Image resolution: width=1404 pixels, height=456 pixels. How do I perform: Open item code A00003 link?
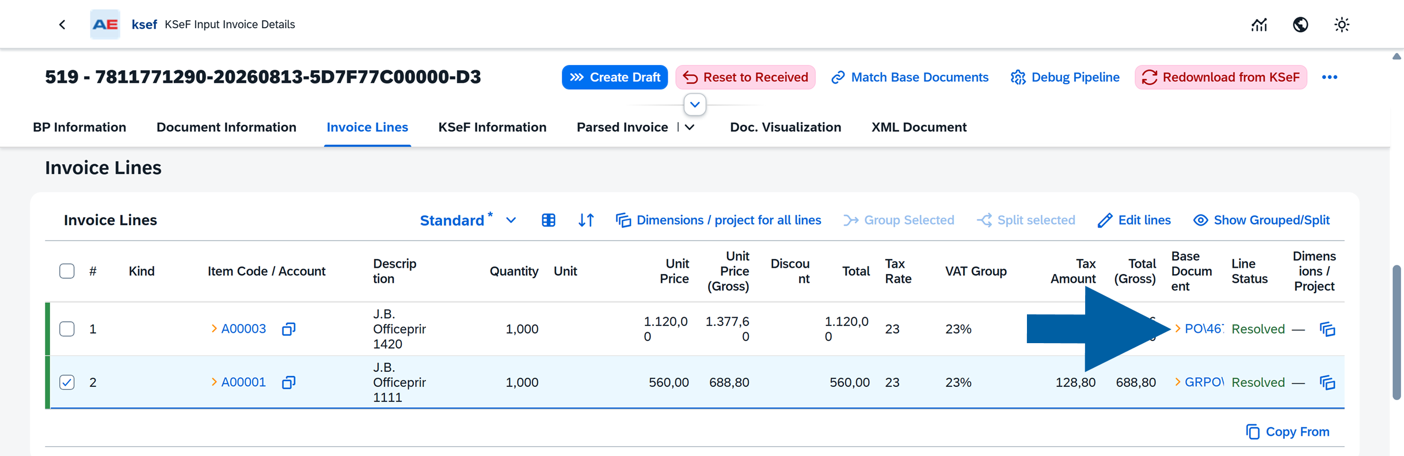coord(243,329)
